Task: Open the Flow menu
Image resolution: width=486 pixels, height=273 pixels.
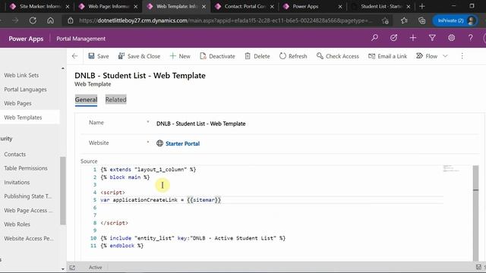Action: point(427,56)
